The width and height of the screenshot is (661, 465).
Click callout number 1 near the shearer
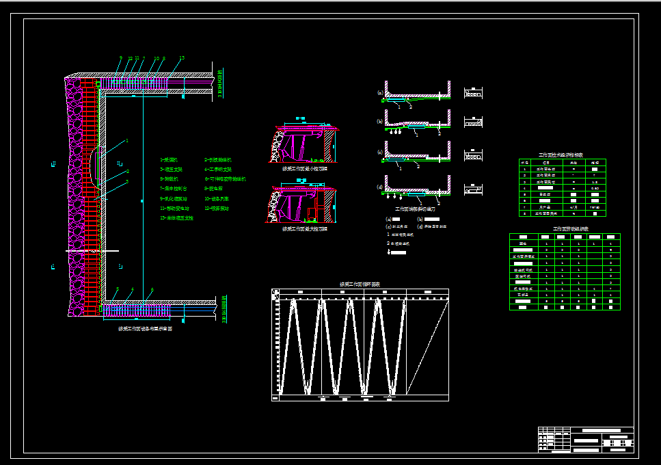click(127, 141)
